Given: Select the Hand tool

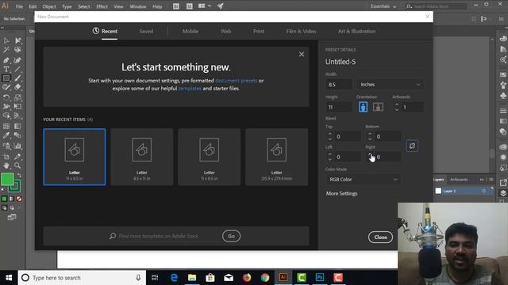Looking at the screenshot, I should [x=6, y=165].
